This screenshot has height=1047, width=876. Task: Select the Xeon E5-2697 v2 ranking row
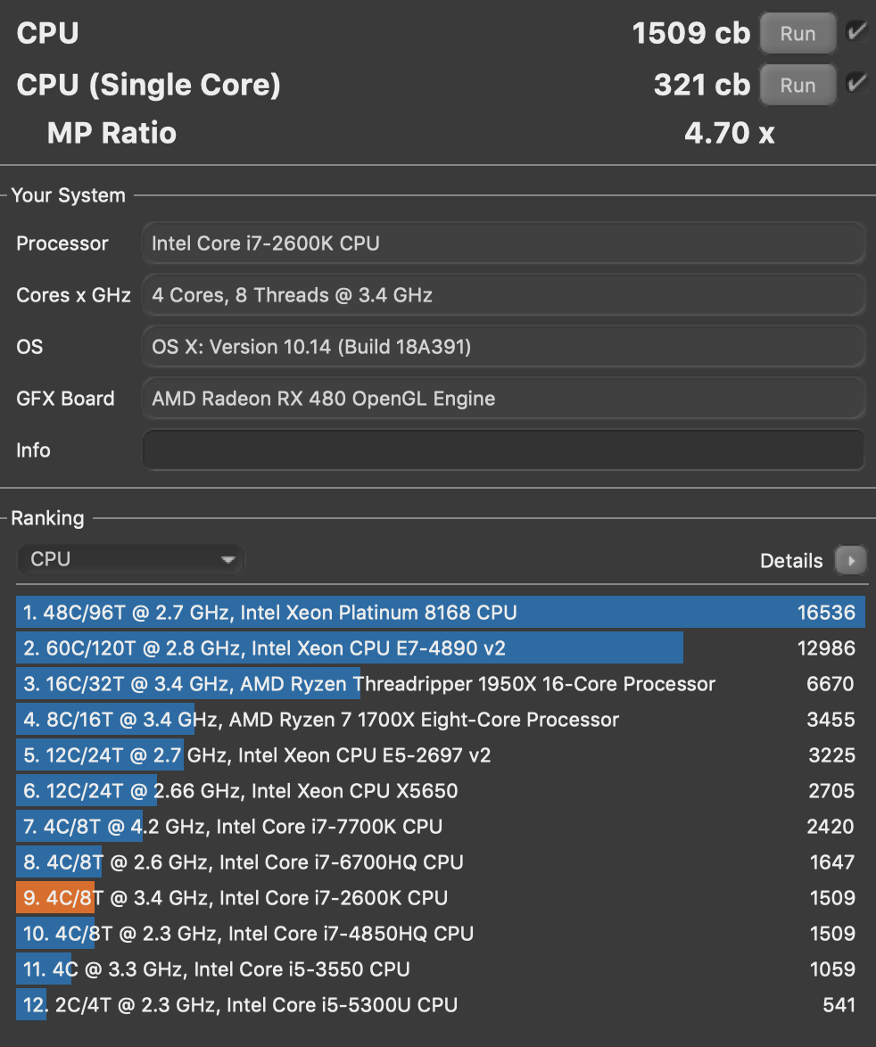tap(441, 755)
